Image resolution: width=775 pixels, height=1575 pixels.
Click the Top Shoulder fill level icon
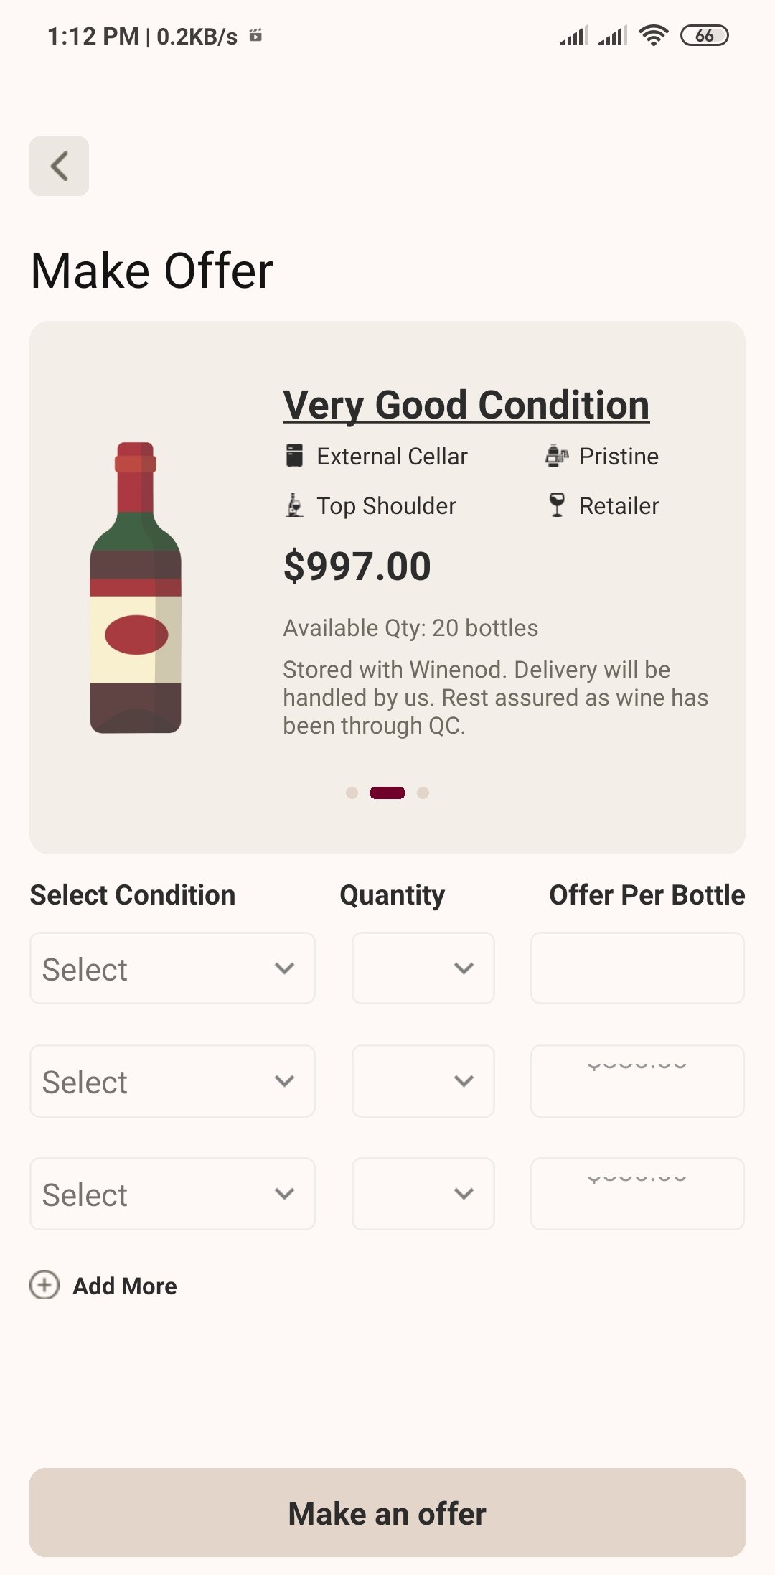294,505
